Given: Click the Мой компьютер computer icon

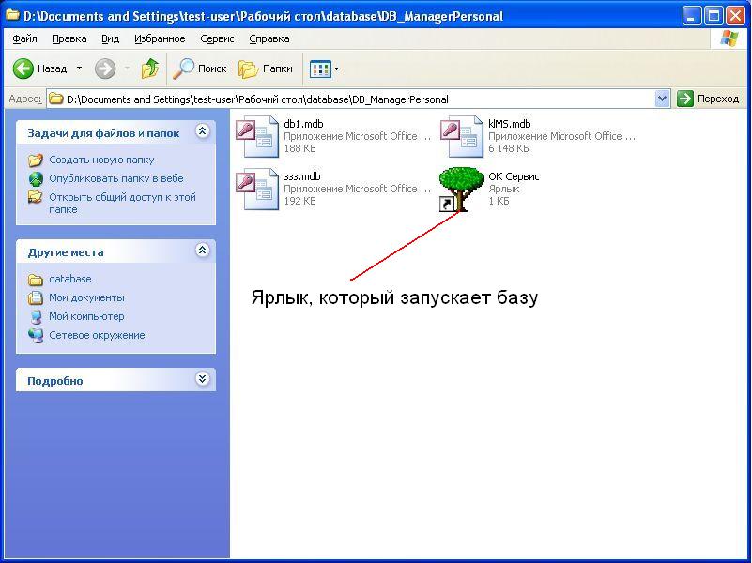Looking at the screenshot, I should point(36,316).
